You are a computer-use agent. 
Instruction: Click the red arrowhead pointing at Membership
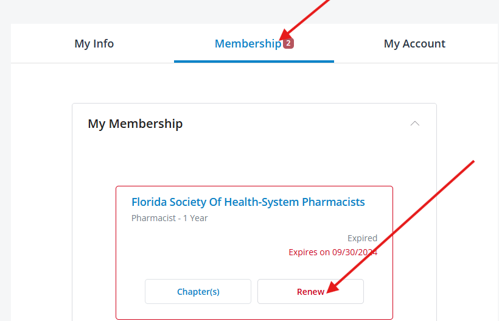(x=284, y=35)
